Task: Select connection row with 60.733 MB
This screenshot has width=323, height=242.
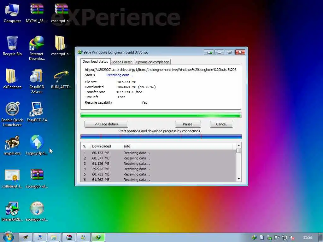Action: coord(158,174)
